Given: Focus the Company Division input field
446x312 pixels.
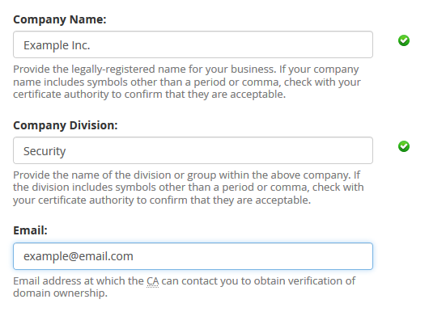Looking at the screenshot, I should point(193,150).
